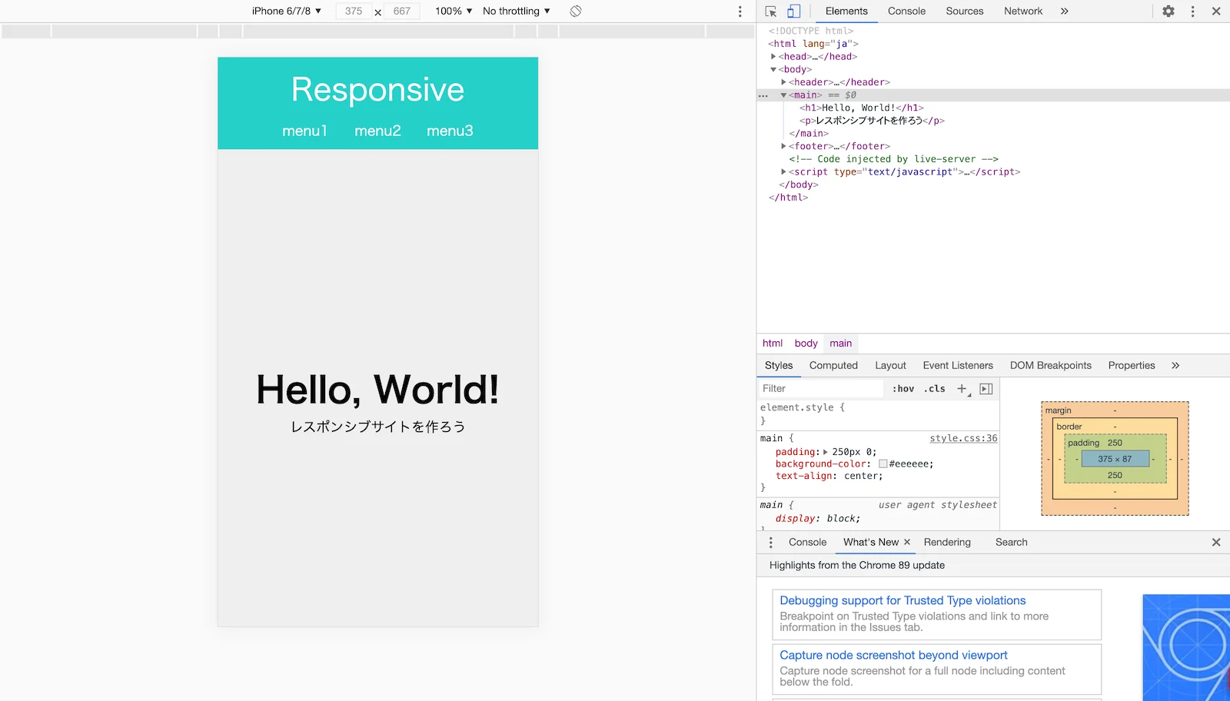This screenshot has width=1230, height=701.
Task: Toggle the device toolbar icon
Action: [793, 12]
